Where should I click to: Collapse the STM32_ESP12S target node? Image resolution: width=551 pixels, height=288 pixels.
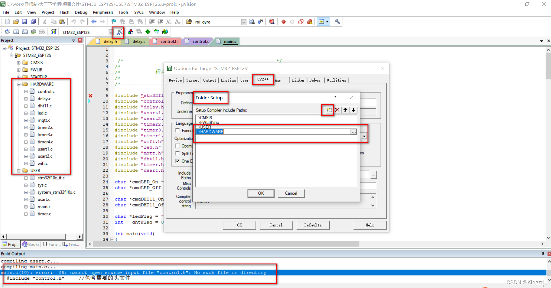pyautogui.click(x=11, y=55)
